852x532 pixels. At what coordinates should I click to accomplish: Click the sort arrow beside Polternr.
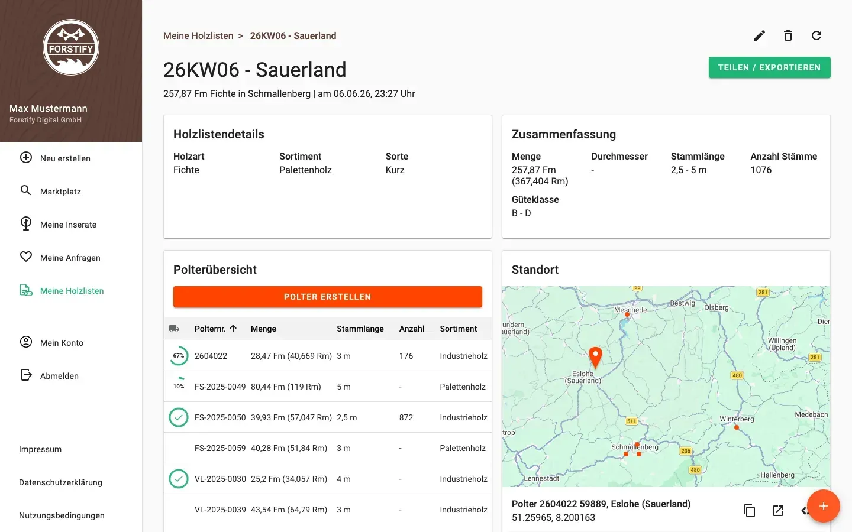click(233, 329)
